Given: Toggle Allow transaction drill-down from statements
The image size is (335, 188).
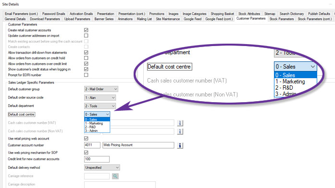Looking at the screenshot, I should [x=86, y=52].
